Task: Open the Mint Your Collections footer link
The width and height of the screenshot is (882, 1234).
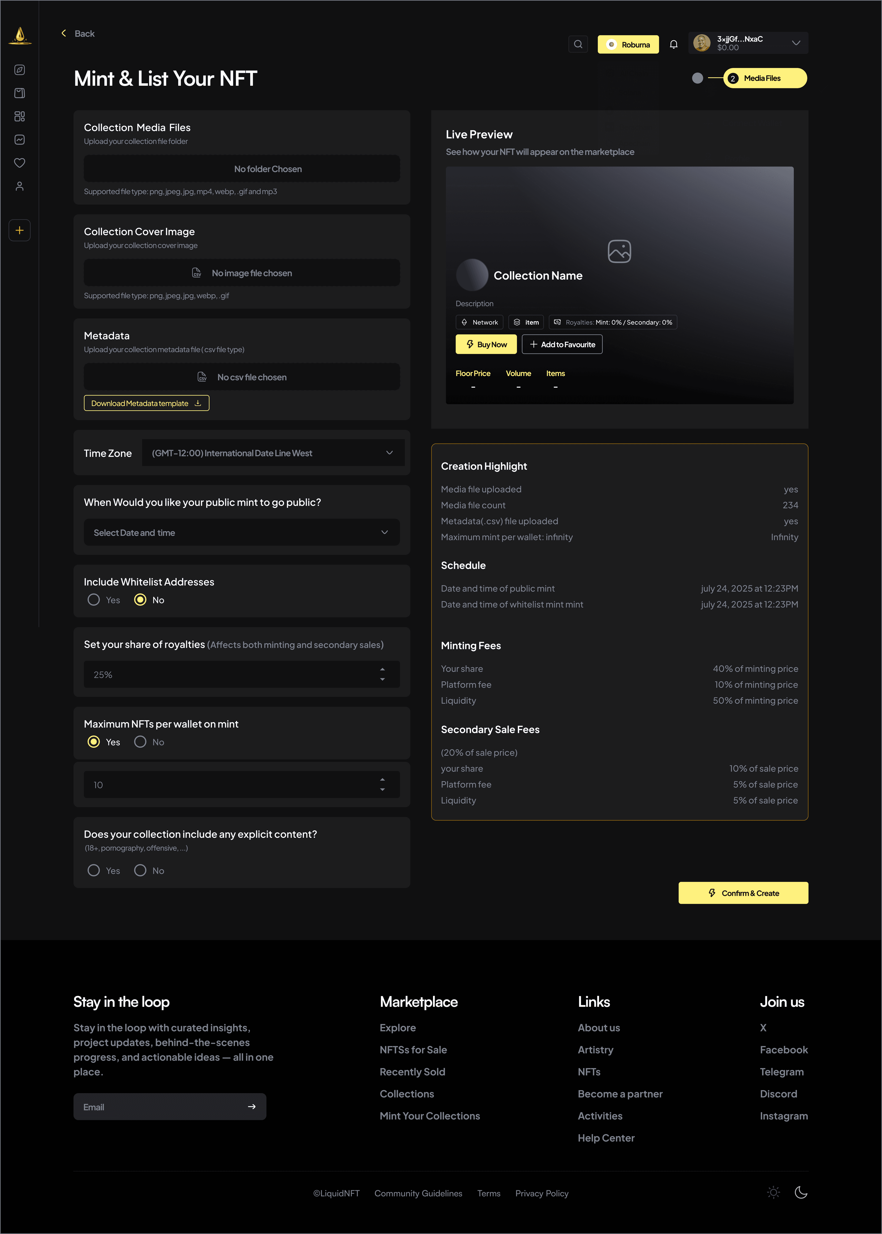Action: tap(430, 1115)
